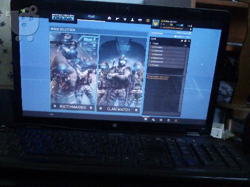Switch to the PLAY tab
The height and width of the screenshot is (187, 250).
91,16
